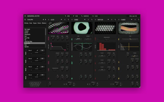Viewport: 164px width, 102px height.
Task: Click the Macro4 pencil rename icon
Action: click(x=37, y=75)
